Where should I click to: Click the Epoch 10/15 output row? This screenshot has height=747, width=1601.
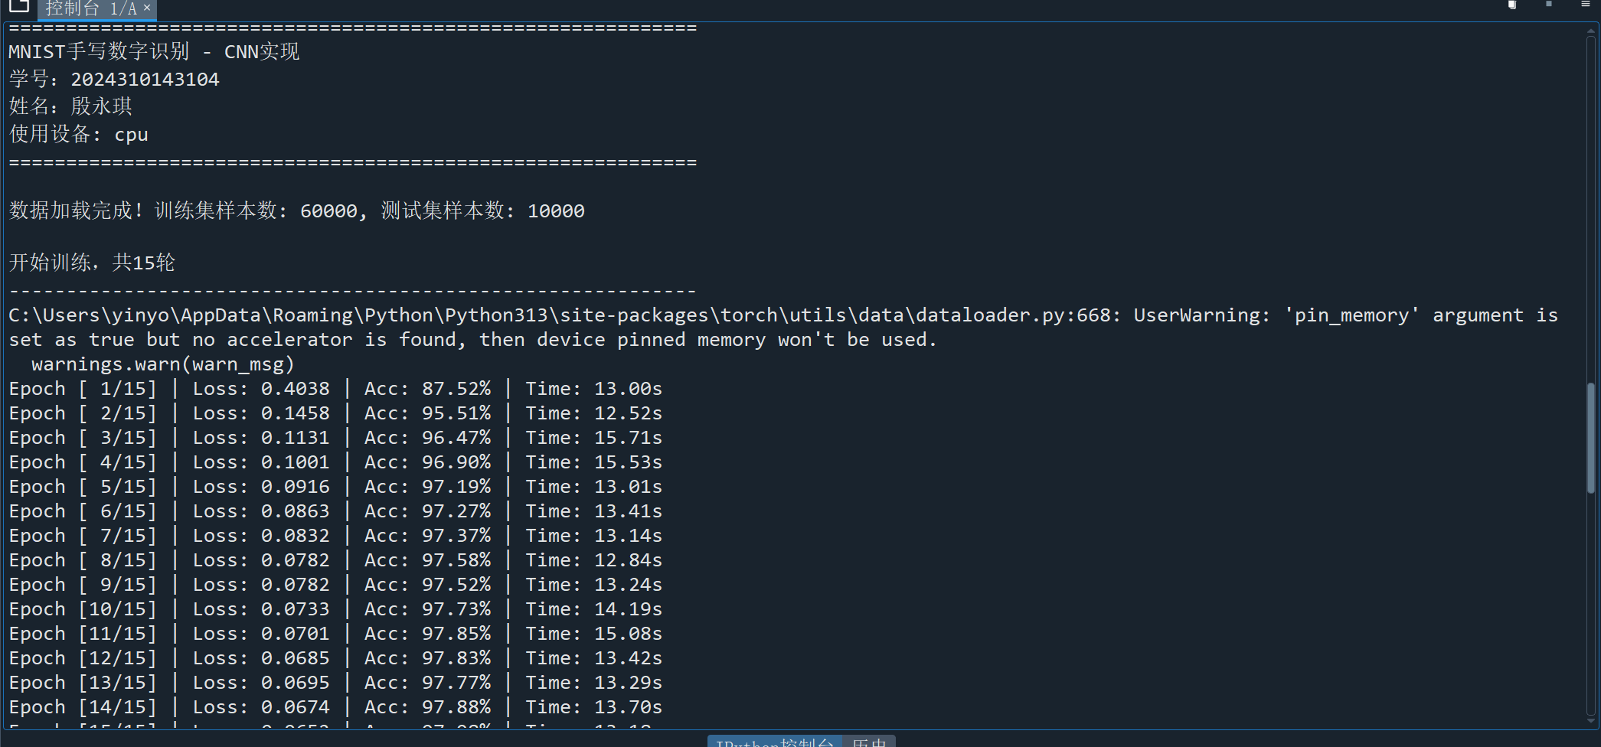tap(335, 608)
